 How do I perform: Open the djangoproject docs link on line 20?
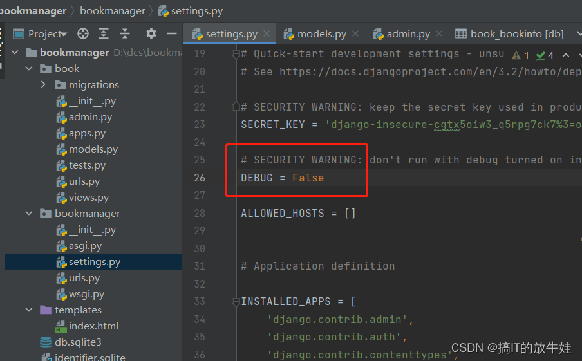430,71
